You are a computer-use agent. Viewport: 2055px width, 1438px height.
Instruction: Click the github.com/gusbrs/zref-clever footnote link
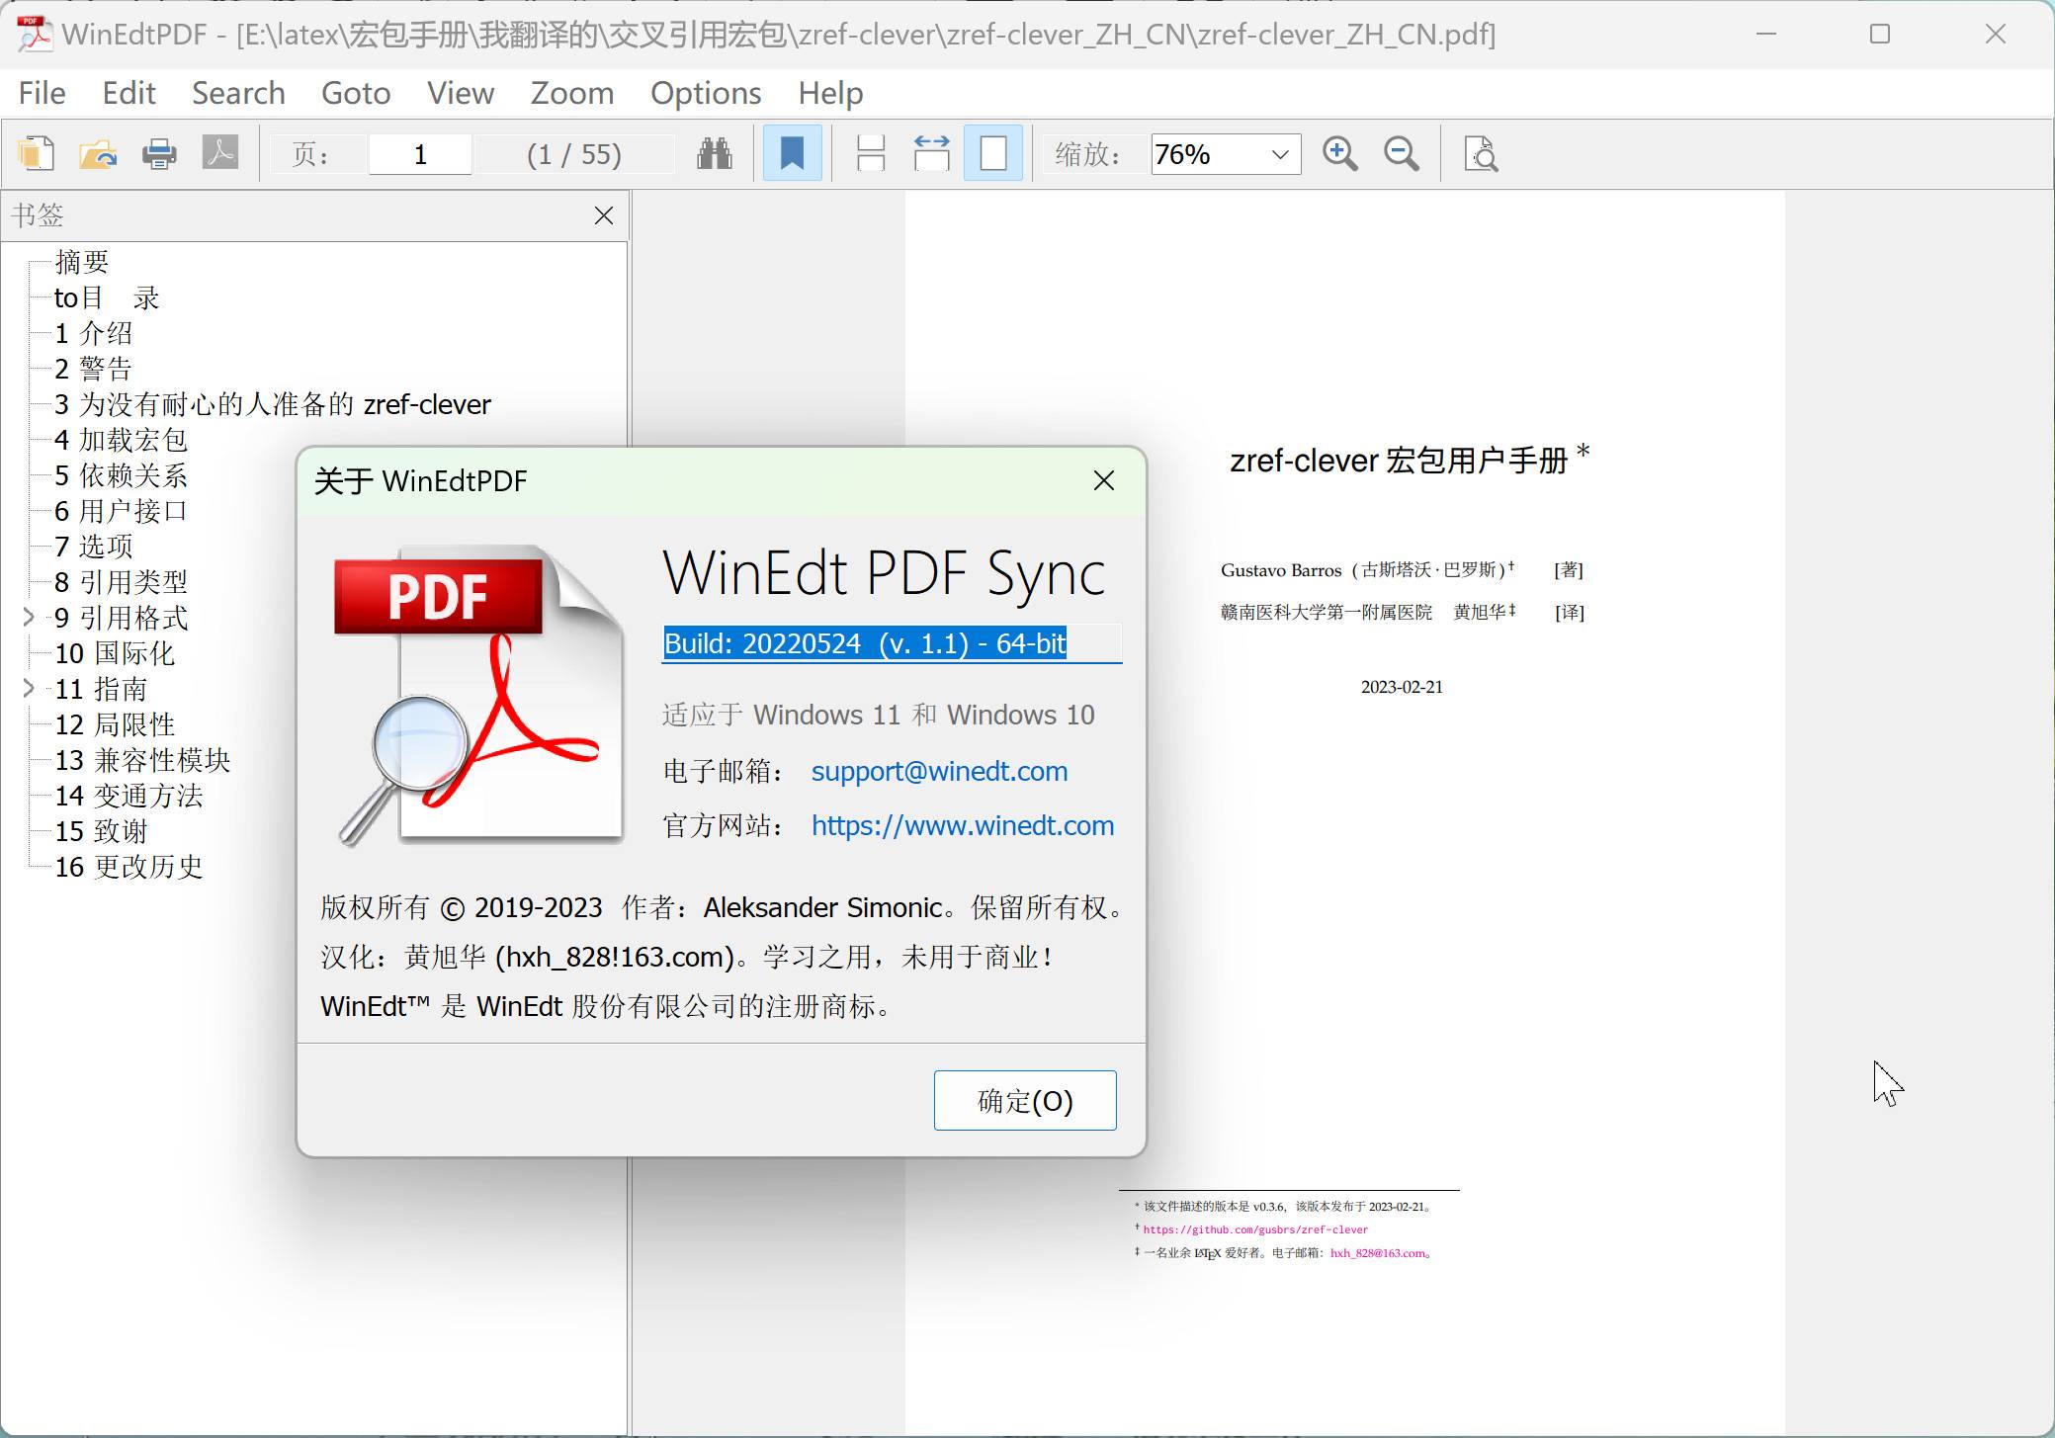[1255, 1230]
